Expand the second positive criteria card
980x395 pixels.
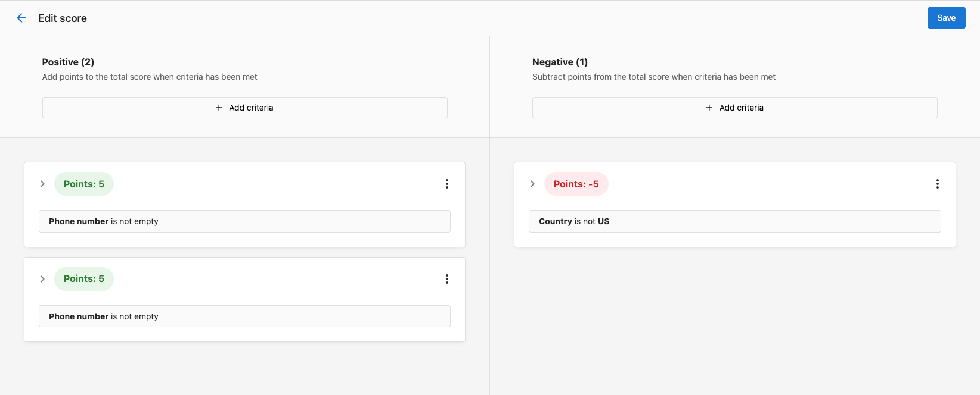coord(42,278)
